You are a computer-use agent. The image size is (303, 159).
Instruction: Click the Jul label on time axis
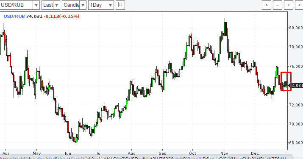99,153
